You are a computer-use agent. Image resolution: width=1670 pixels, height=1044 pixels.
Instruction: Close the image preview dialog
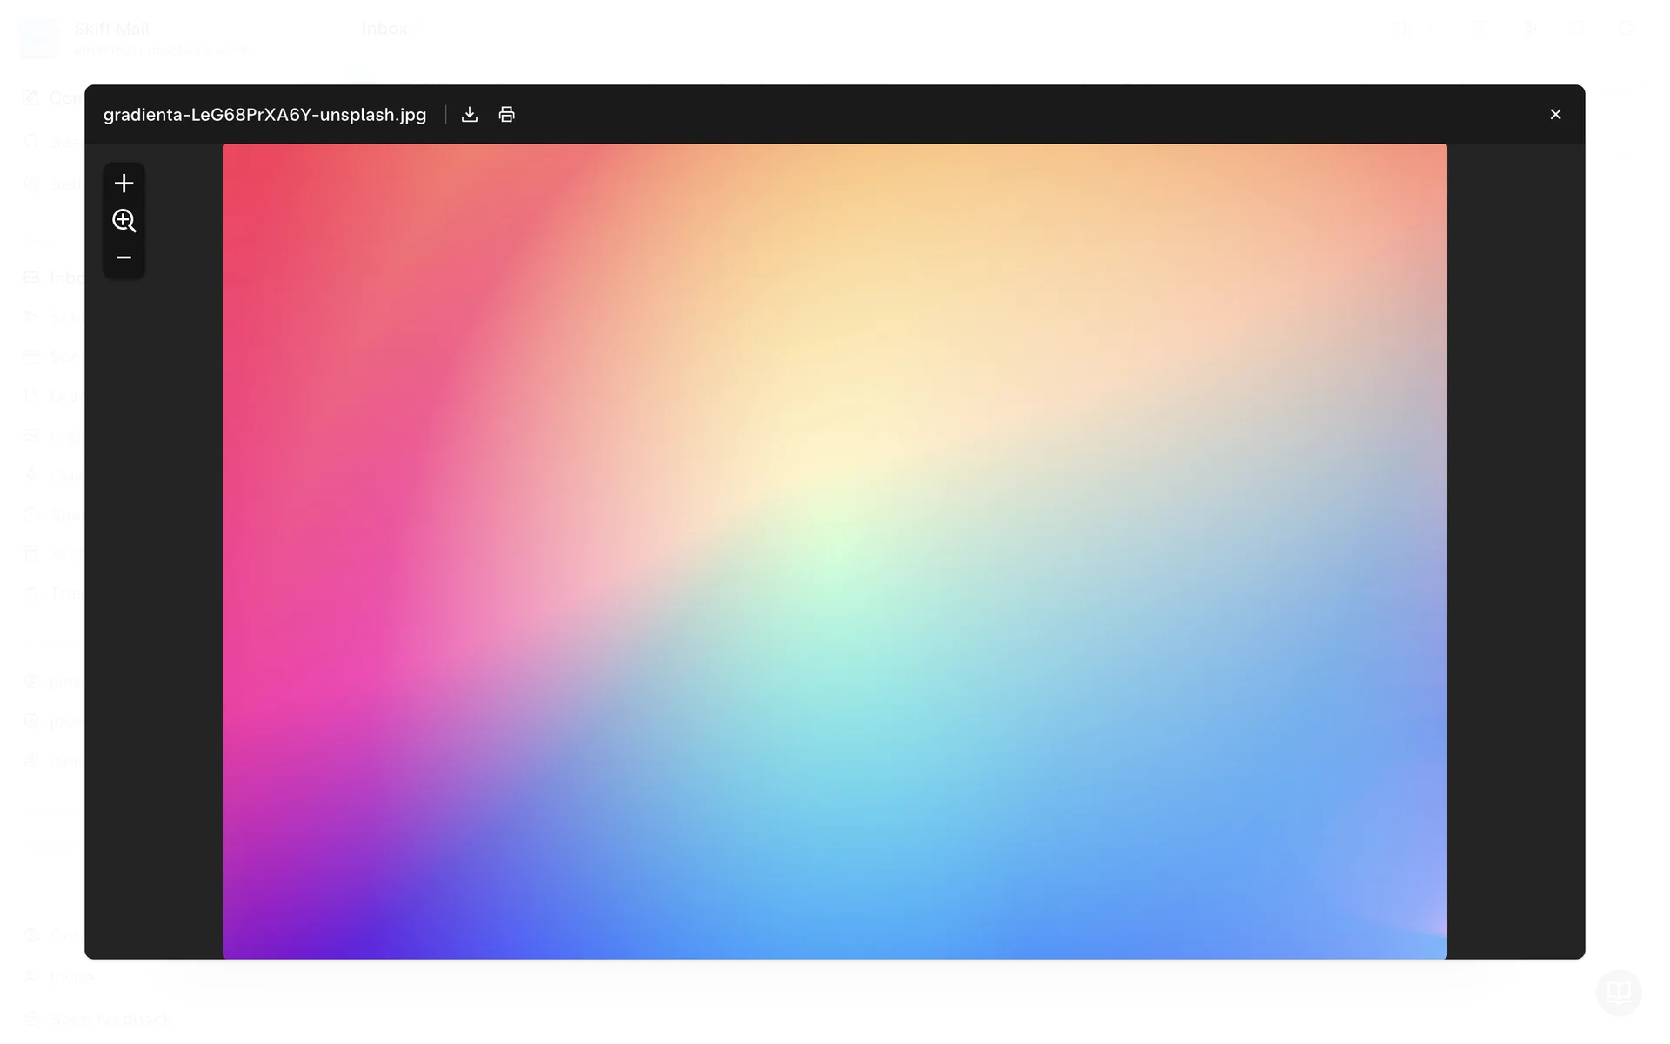click(x=1555, y=115)
